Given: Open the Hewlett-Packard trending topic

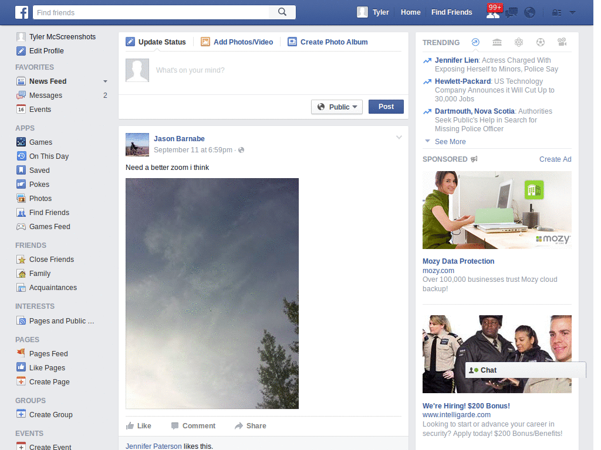Looking at the screenshot, I should (462, 81).
